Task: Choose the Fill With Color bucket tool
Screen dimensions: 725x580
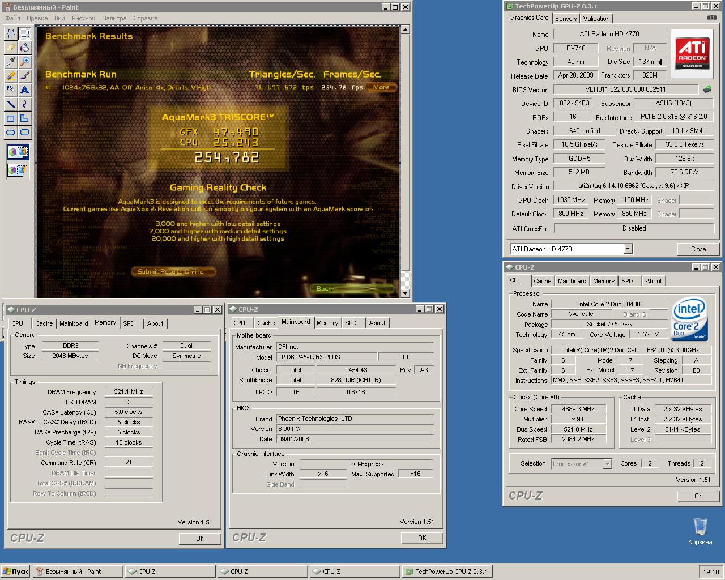Action: [x=25, y=48]
